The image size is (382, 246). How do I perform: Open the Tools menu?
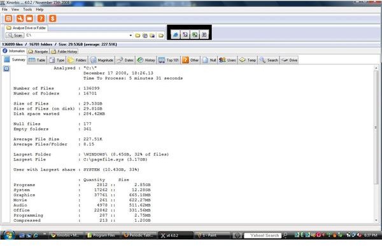tap(27, 10)
